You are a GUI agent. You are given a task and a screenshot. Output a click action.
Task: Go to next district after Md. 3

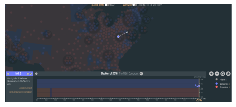point(28,74)
